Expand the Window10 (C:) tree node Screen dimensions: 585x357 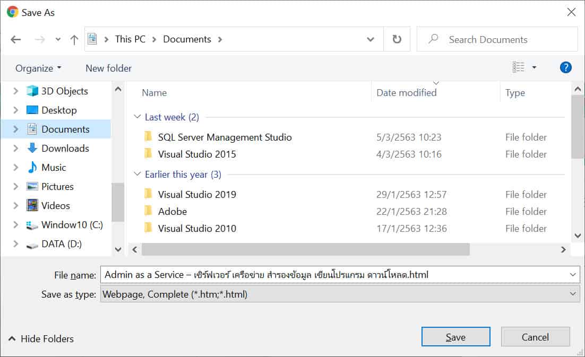pyautogui.click(x=15, y=225)
